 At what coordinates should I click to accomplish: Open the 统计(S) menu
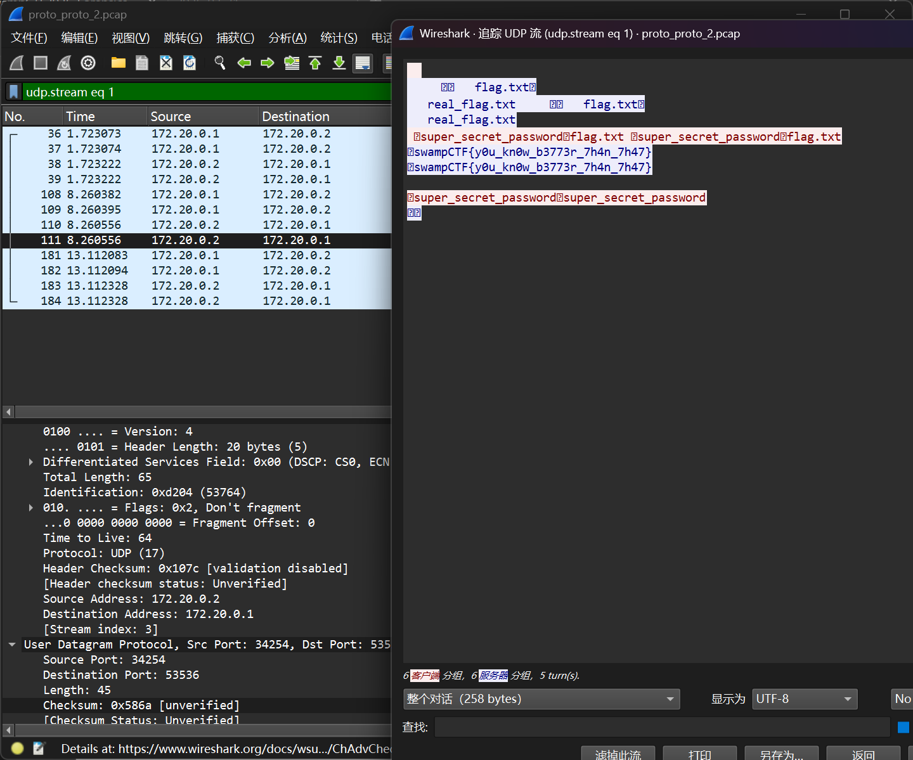[x=339, y=38]
